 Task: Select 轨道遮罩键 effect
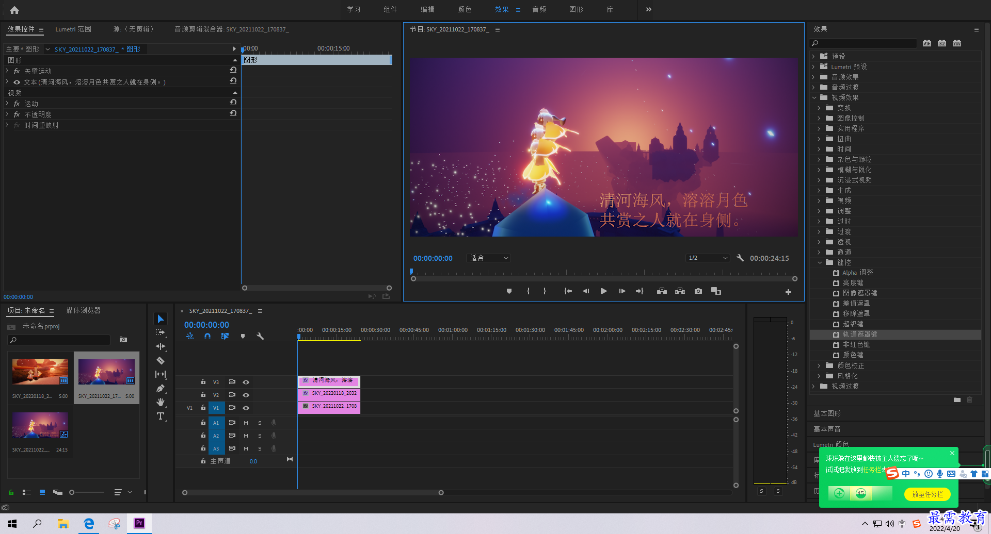(859, 335)
